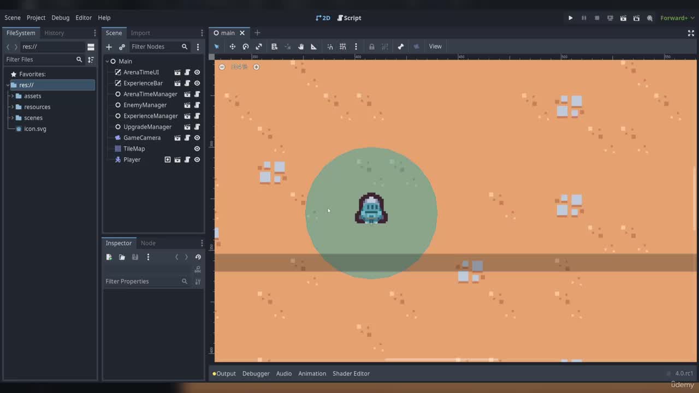This screenshot has width=699, height=393.
Task: Open the Project menu
Action: click(36, 17)
